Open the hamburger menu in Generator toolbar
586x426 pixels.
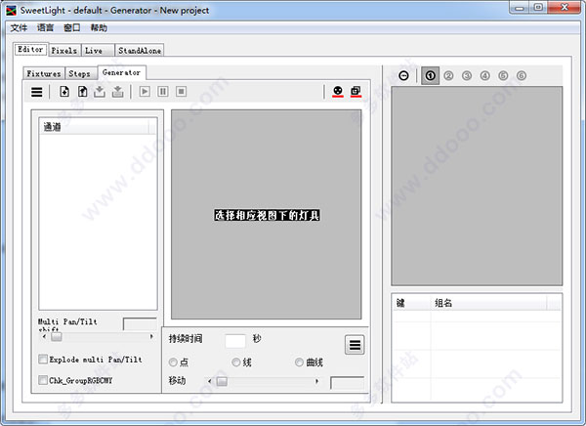pos(37,92)
